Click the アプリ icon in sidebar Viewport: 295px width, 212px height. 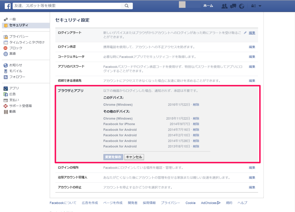(6, 88)
